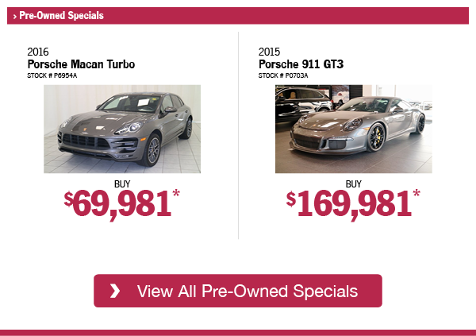Image resolution: width=476 pixels, height=336 pixels.
Task: Click the $69,981 price
Action: 121,203
